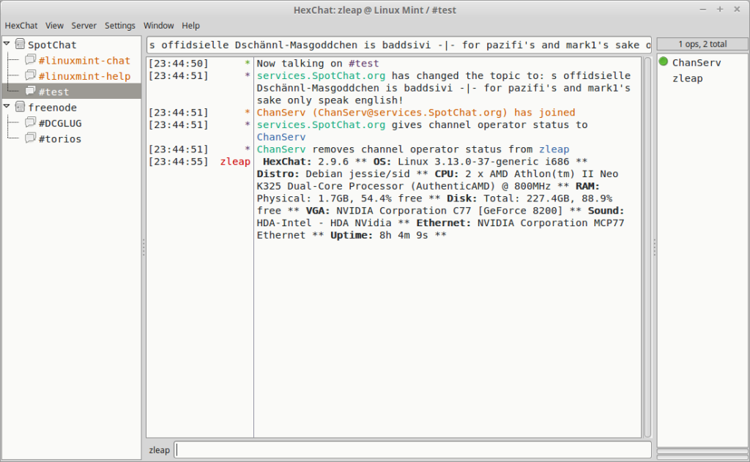This screenshot has width=750, height=462.
Task: Collapse the SpotChat network tree
Action: coord(7,43)
